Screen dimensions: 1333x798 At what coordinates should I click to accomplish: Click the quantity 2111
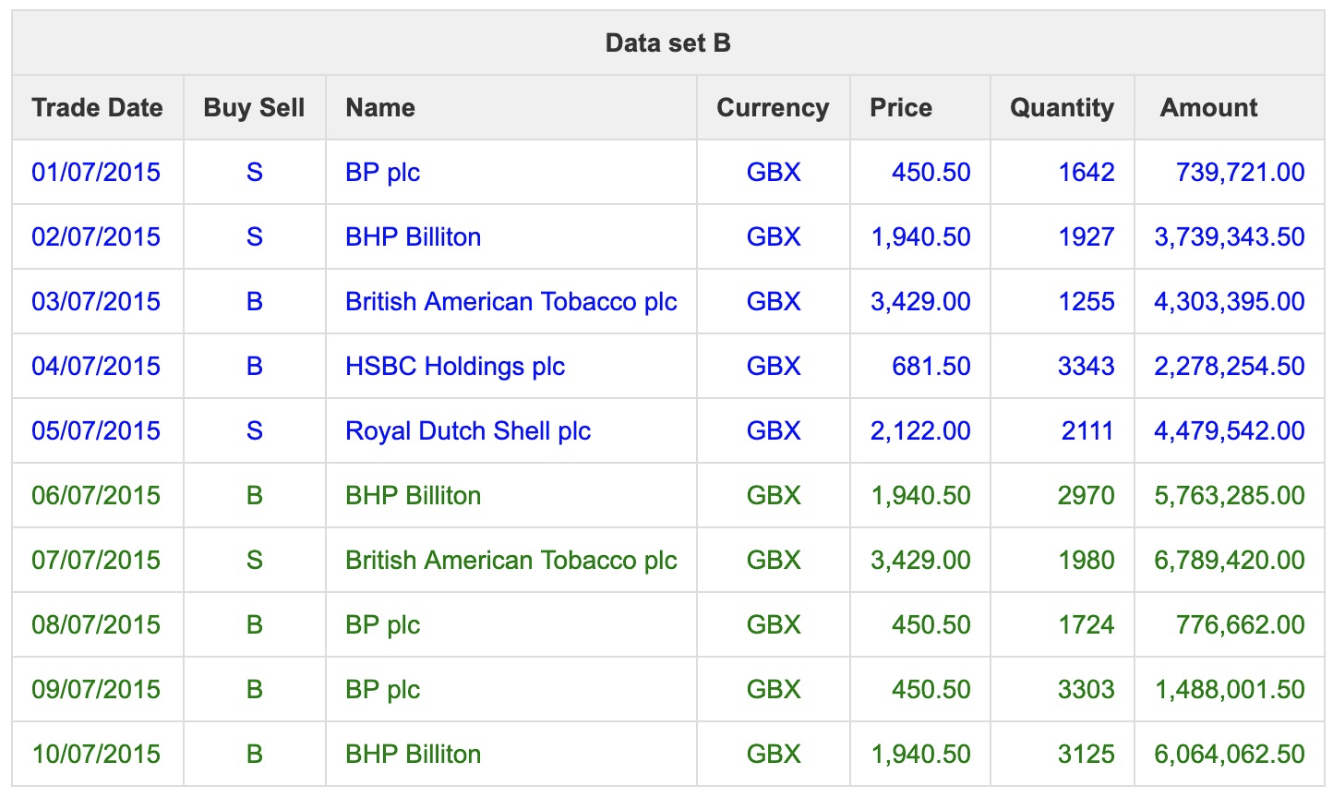point(1087,431)
